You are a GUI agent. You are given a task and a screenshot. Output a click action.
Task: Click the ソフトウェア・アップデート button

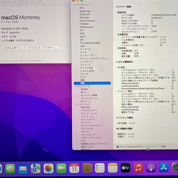coord(42,48)
